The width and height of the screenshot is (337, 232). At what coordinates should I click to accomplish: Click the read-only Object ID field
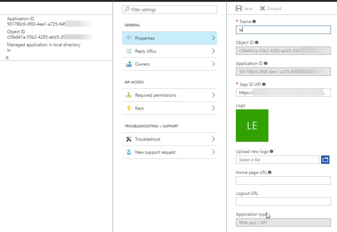tap(283, 51)
